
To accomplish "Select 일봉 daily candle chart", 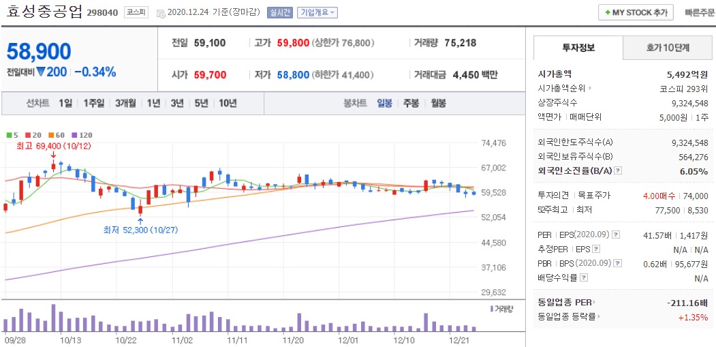I will tap(384, 103).
